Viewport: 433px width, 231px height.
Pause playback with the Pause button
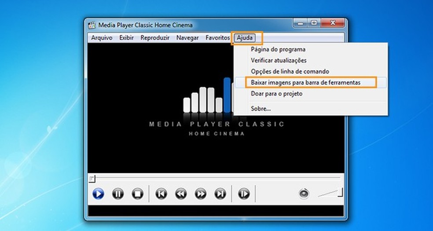[x=118, y=194]
